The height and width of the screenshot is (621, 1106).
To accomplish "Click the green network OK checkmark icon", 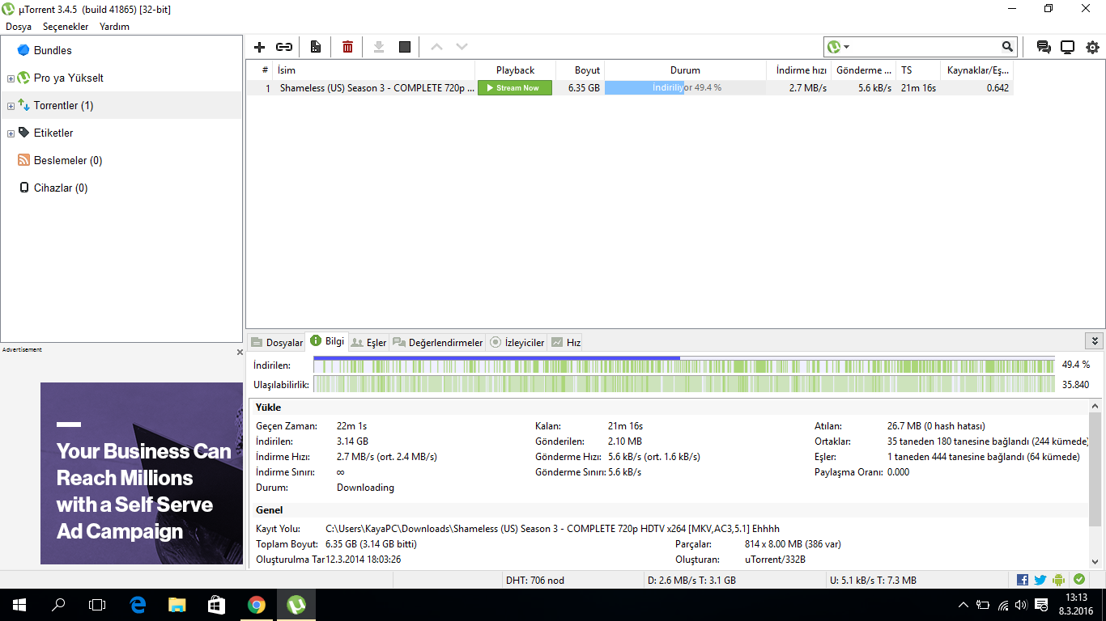I will tap(1078, 580).
